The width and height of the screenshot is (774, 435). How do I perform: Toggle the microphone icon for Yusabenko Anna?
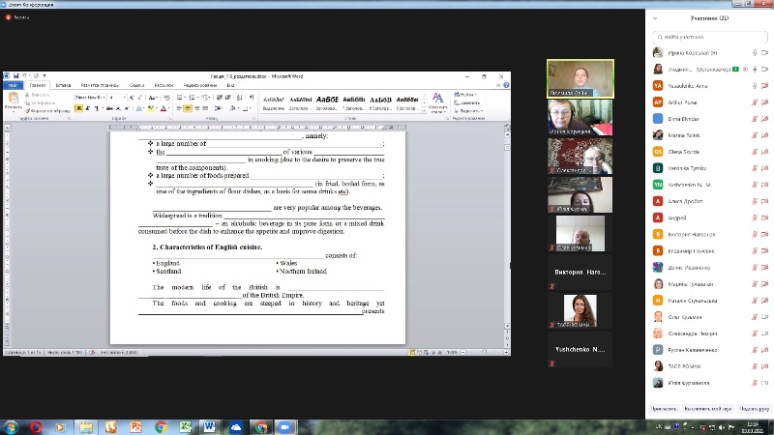point(754,85)
